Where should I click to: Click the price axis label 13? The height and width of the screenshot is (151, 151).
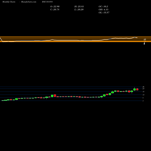pos(143,95)
